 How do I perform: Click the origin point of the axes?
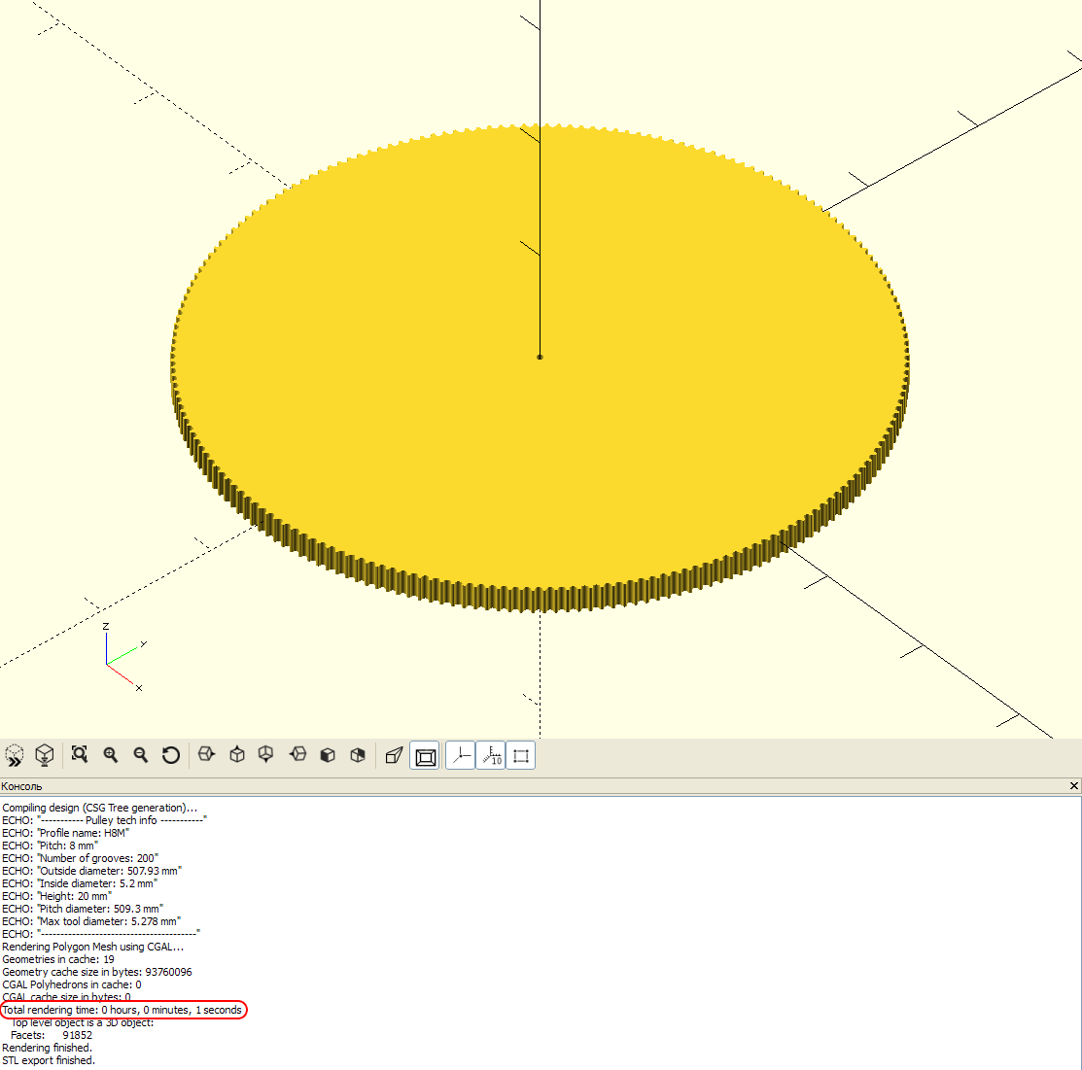click(x=540, y=357)
